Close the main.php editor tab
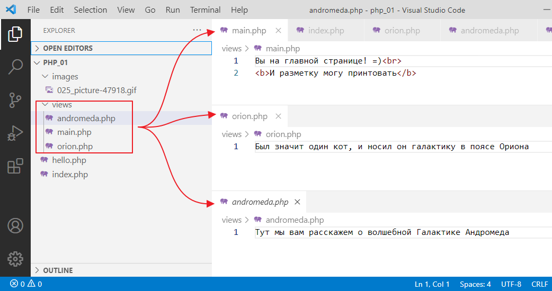Image resolution: width=552 pixels, height=291 pixels. coord(278,31)
